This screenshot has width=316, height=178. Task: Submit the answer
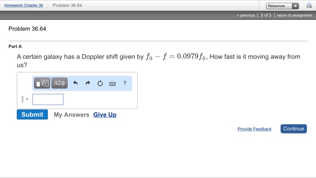coord(32,114)
